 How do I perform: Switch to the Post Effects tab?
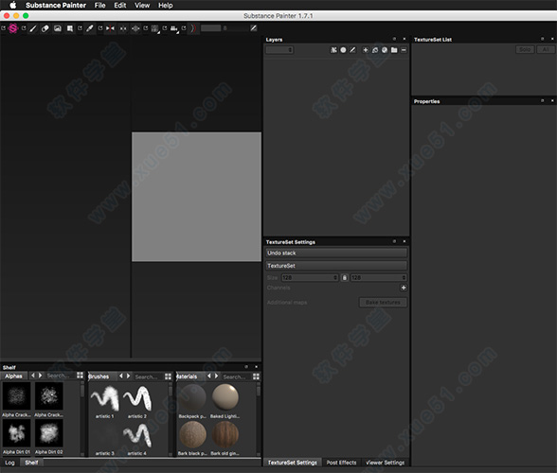tap(341, 463)
